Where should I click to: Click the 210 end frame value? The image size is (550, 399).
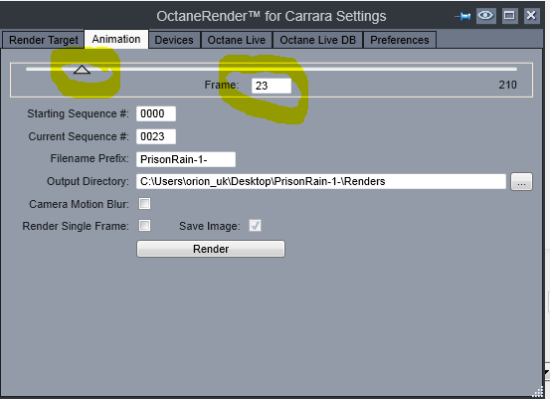[507, 85]
